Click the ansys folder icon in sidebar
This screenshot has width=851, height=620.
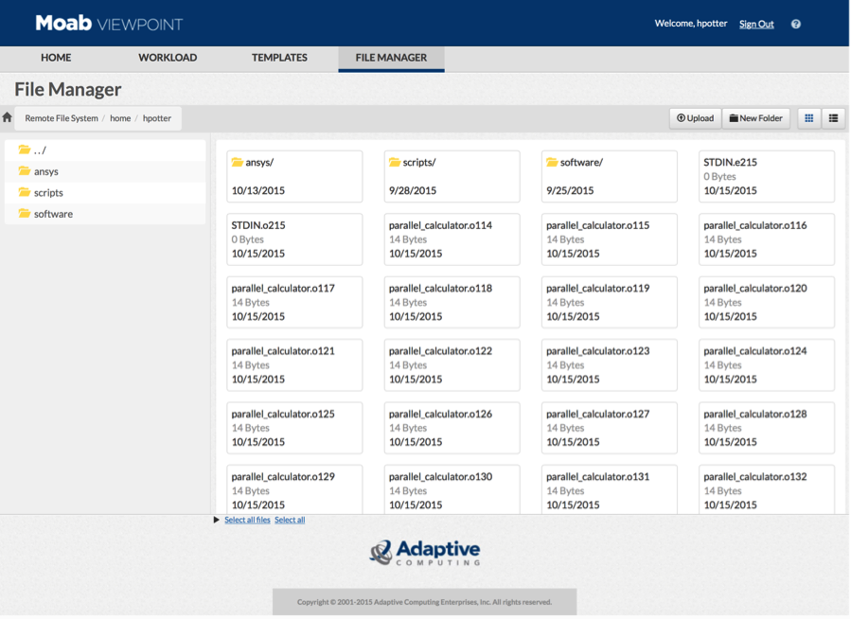tap(24, 170)
